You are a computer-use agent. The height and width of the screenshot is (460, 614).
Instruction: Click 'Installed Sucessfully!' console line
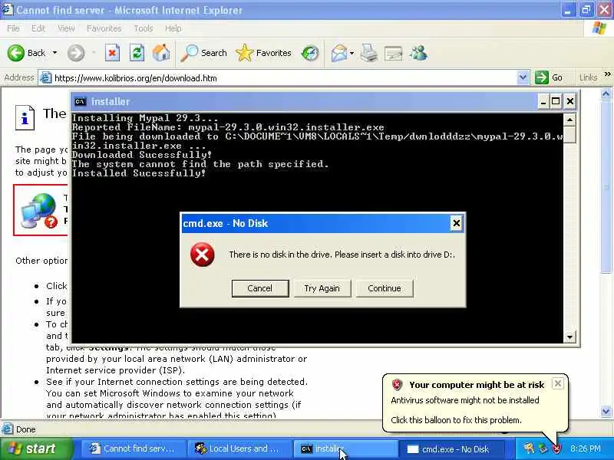[139, 173]
